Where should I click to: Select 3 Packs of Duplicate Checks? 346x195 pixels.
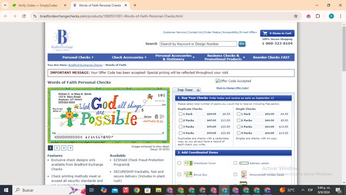click(x=180, y=127)
